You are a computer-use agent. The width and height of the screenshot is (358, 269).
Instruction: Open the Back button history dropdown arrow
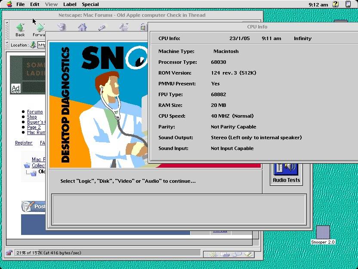click(x=24, y=24)
